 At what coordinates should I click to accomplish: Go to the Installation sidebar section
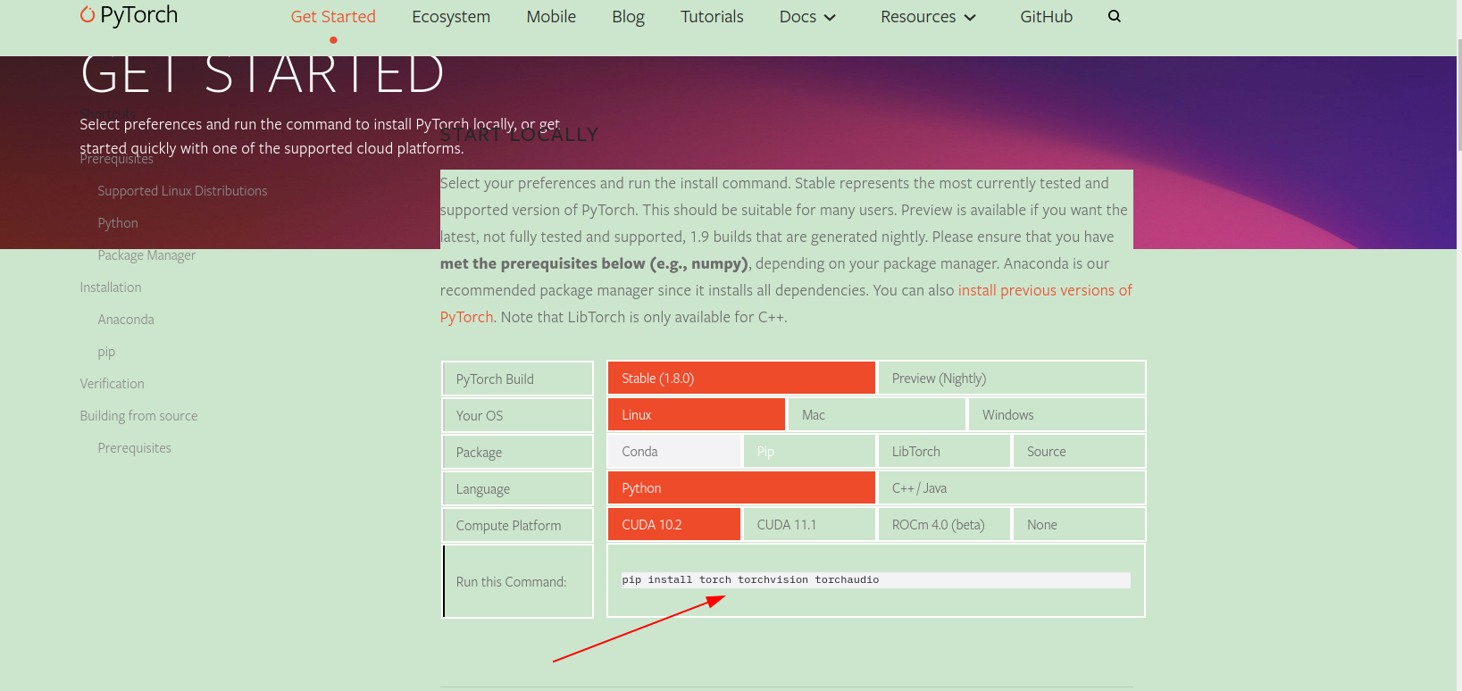tap(111, 287)
